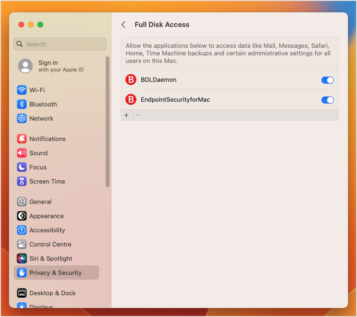Screen dimensions: 357x317
Task: Select Siri & Spotlight label
Action: (x=51, y=259)
